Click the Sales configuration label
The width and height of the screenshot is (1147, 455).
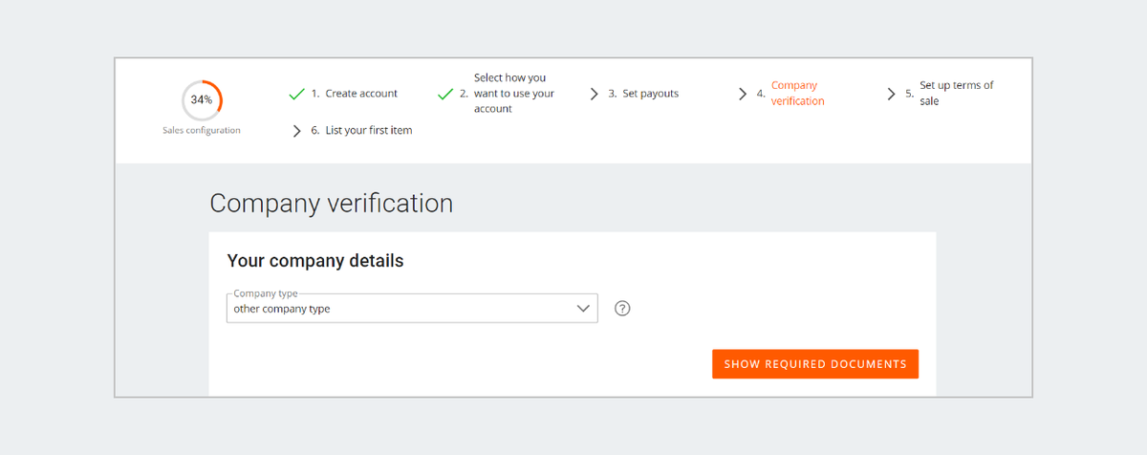[x=202, y=131]
